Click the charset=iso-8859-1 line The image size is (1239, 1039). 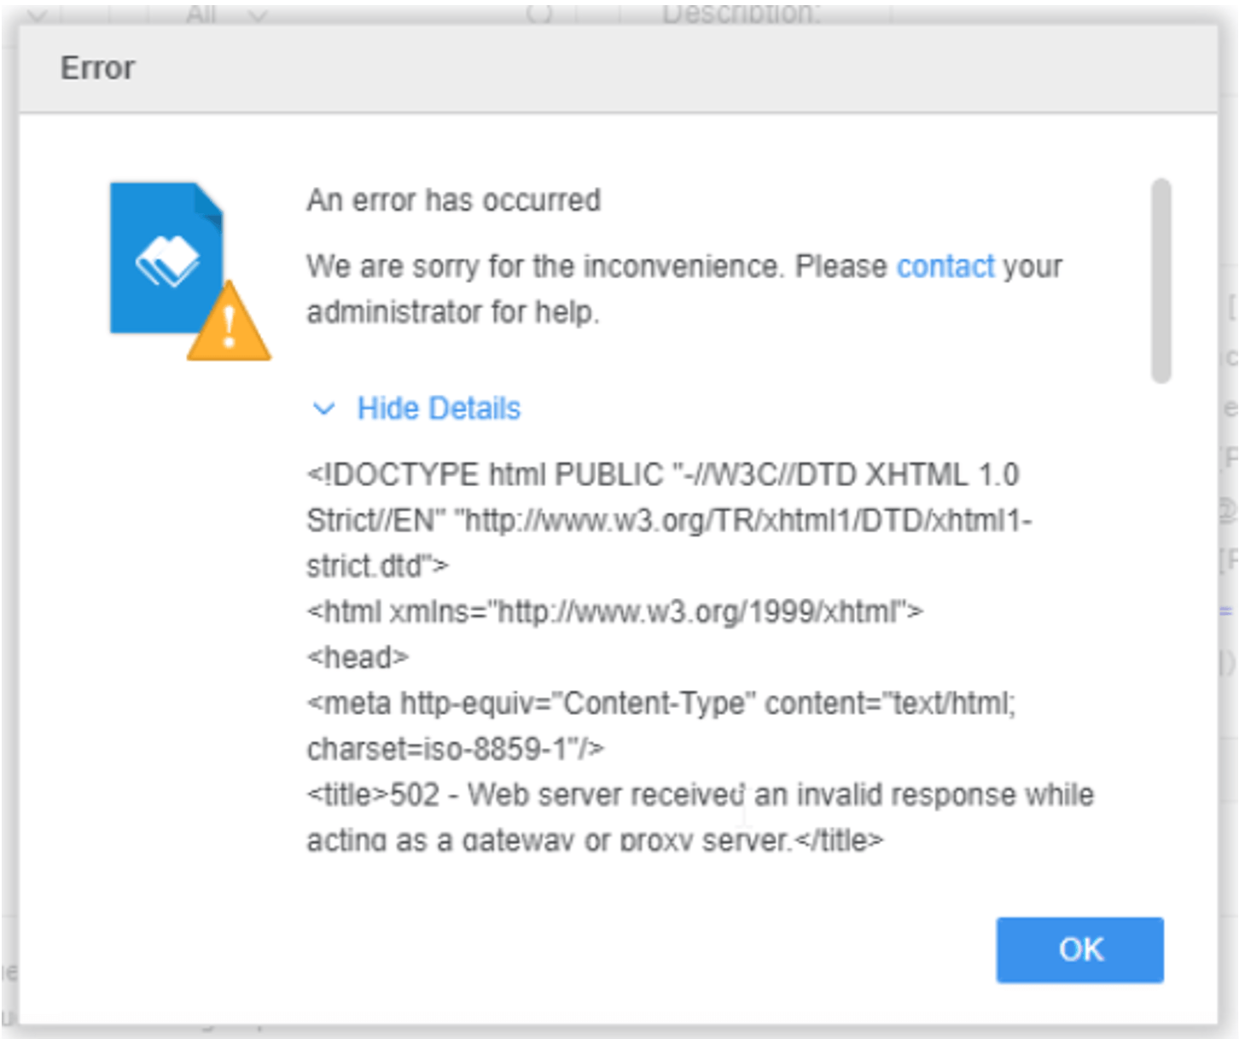point(455,749)
